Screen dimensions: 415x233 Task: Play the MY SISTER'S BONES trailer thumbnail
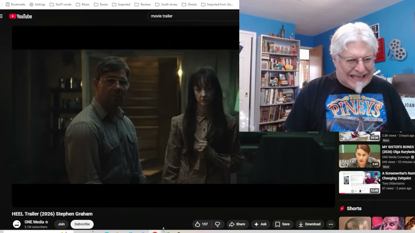click(360, 156)
